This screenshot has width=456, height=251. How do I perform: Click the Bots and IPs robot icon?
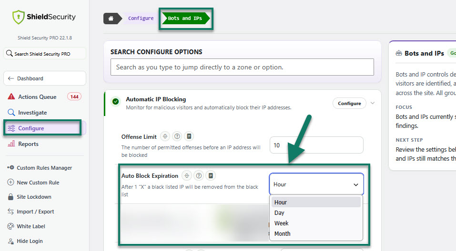coord(398,53)
